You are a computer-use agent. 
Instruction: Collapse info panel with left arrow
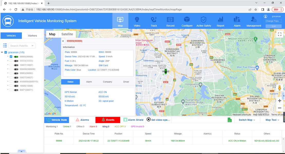[x=63, y=41]
